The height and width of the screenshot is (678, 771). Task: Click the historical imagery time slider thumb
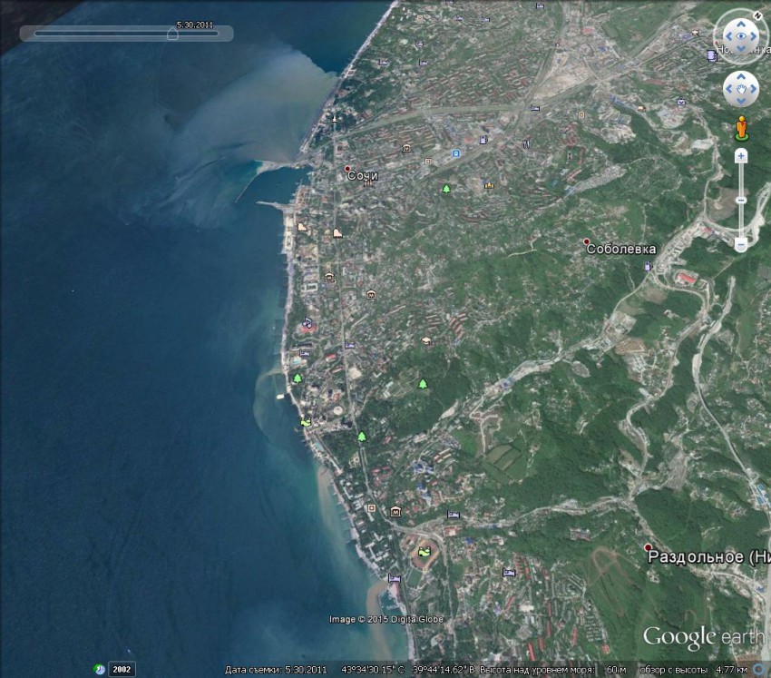172,34
